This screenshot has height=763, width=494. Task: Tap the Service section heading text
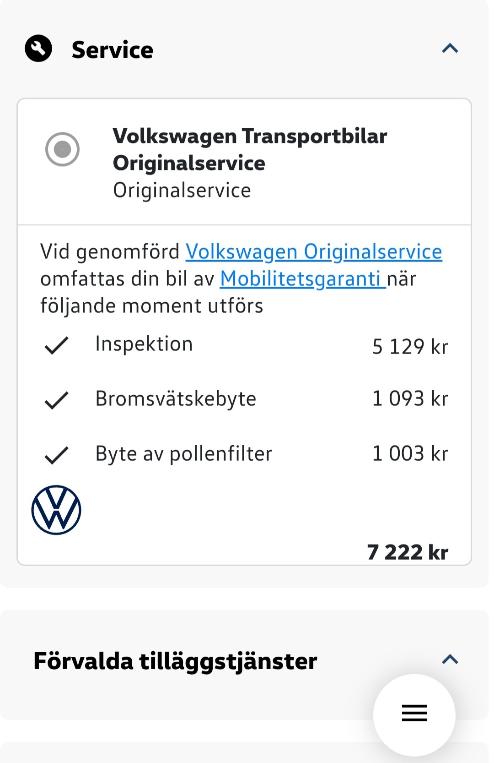[113, 49]
